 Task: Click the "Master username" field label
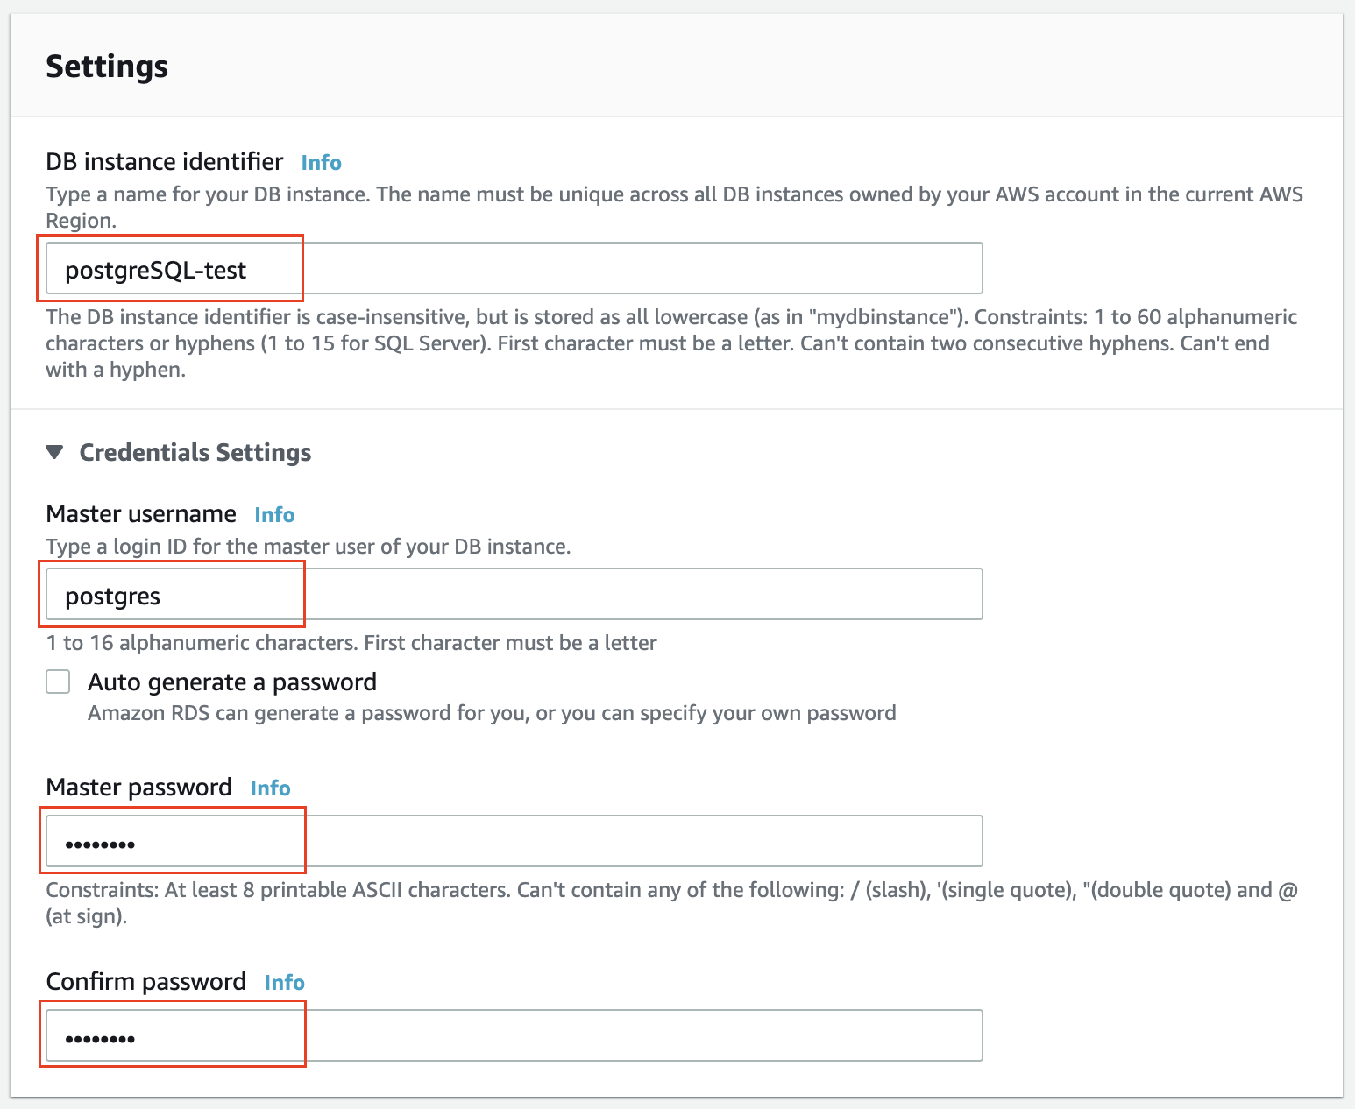coord(141,514)
